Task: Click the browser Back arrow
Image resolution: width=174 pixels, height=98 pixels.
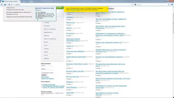Action: pyautogui.click(x=9, y=5)
